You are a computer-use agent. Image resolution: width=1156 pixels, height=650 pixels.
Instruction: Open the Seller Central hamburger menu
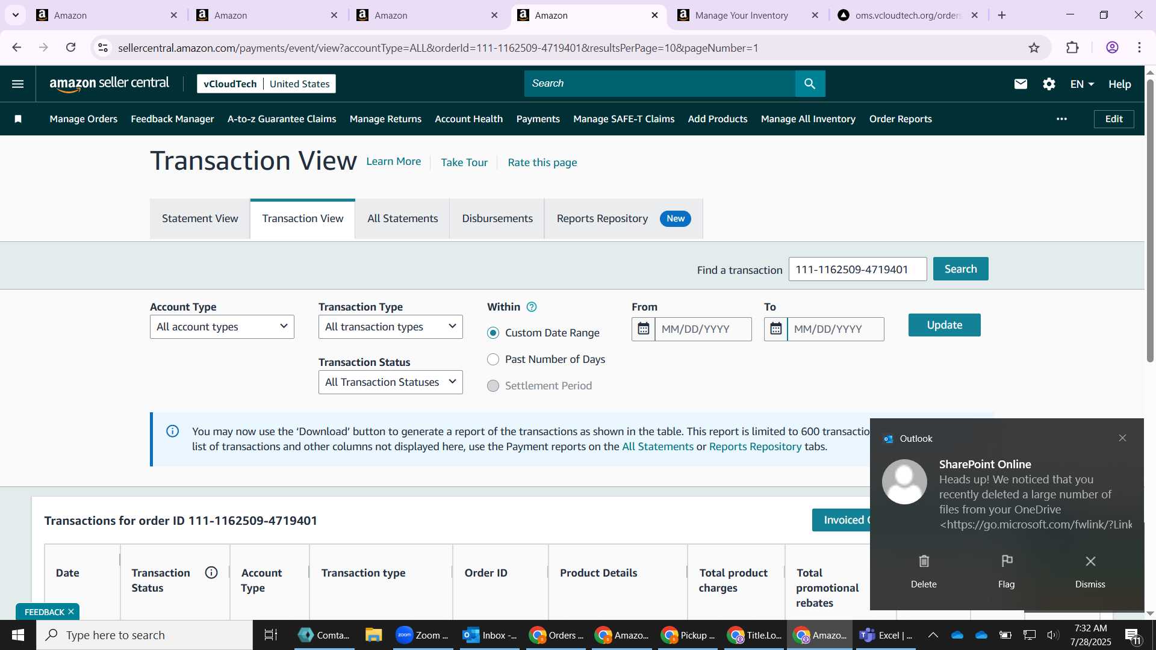pos(17,84)
